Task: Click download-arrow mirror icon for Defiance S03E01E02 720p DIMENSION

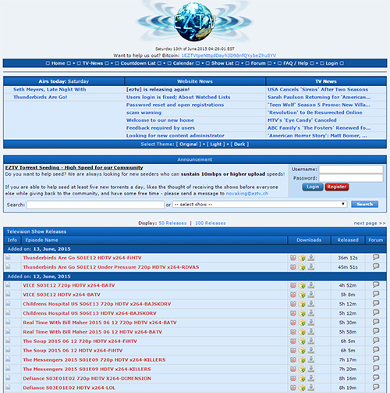Action: coord(311,378)
